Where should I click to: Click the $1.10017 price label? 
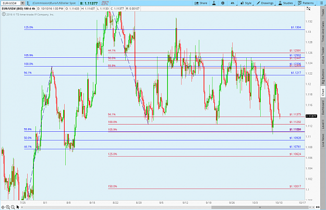295,187
